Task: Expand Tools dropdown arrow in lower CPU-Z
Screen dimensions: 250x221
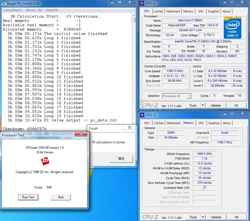Action: pos(203,217)
